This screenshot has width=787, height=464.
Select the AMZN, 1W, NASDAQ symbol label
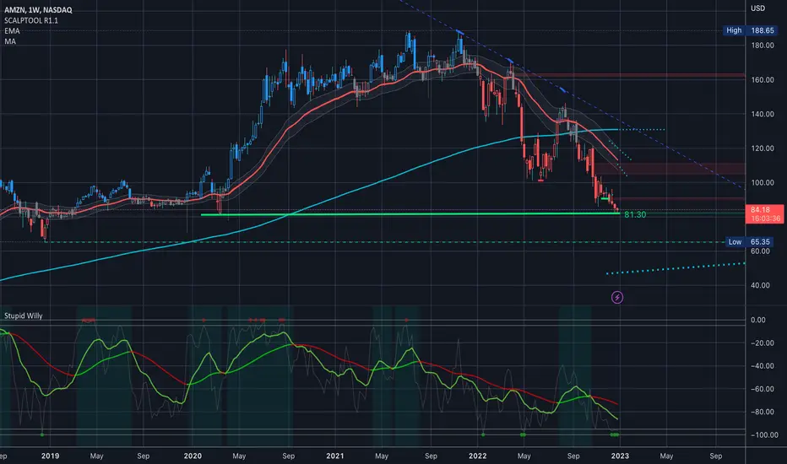pyautogui.click(x=38, y=9)
